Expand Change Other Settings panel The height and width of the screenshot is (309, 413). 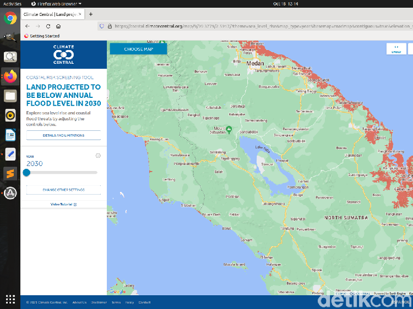click(x=63, y=190)
